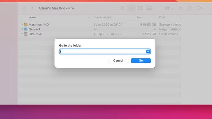Select the Macintosh HD name text
This screenshot has height=119, width=212.
click(x=39, y=25)
